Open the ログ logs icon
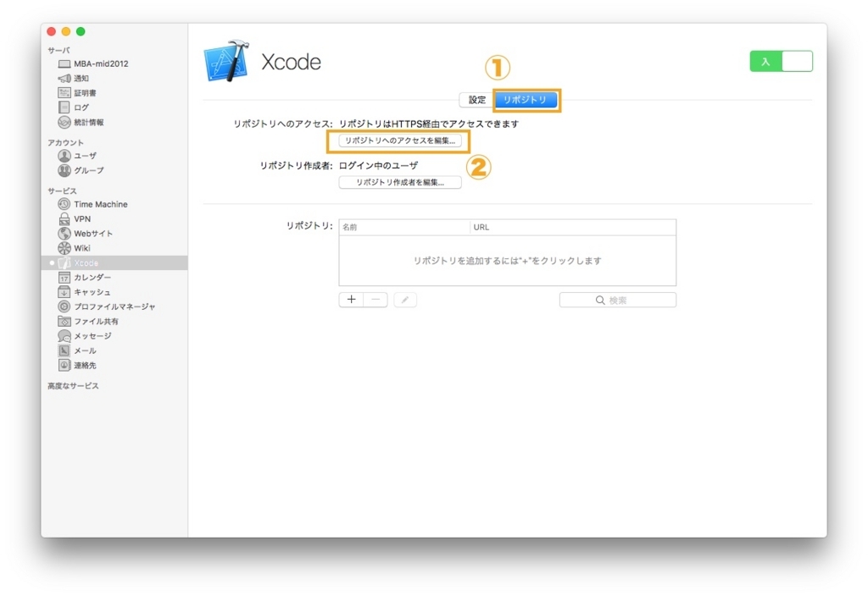Image resolution: width=868 pixels, height=596 pixels. pos(64,108)
